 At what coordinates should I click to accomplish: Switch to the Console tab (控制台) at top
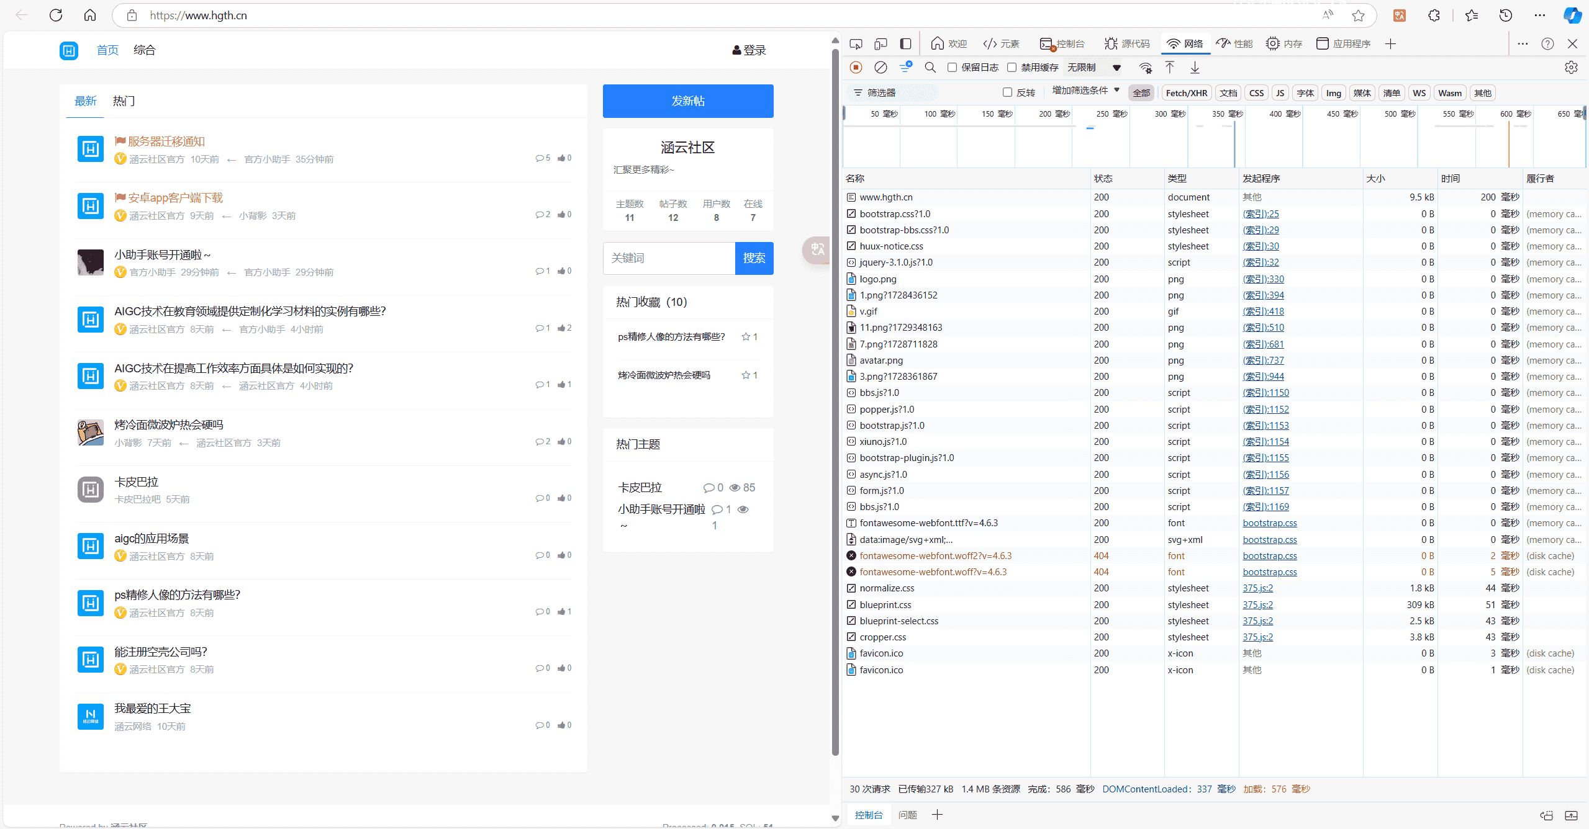tap(1062, 43)
